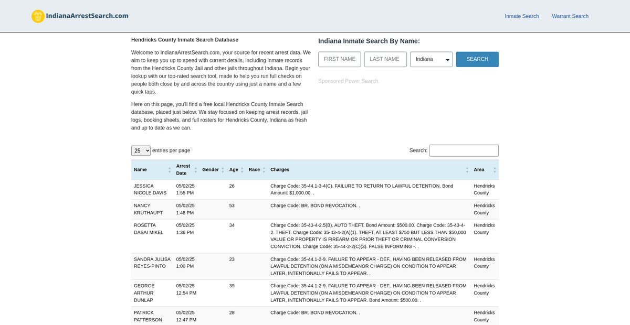Sort table by Race column arrows

coord(264,170)
